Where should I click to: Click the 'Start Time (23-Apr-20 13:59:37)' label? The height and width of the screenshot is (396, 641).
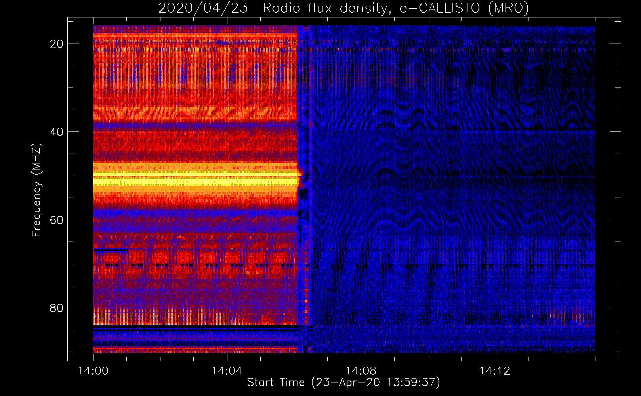click(343, 383)
